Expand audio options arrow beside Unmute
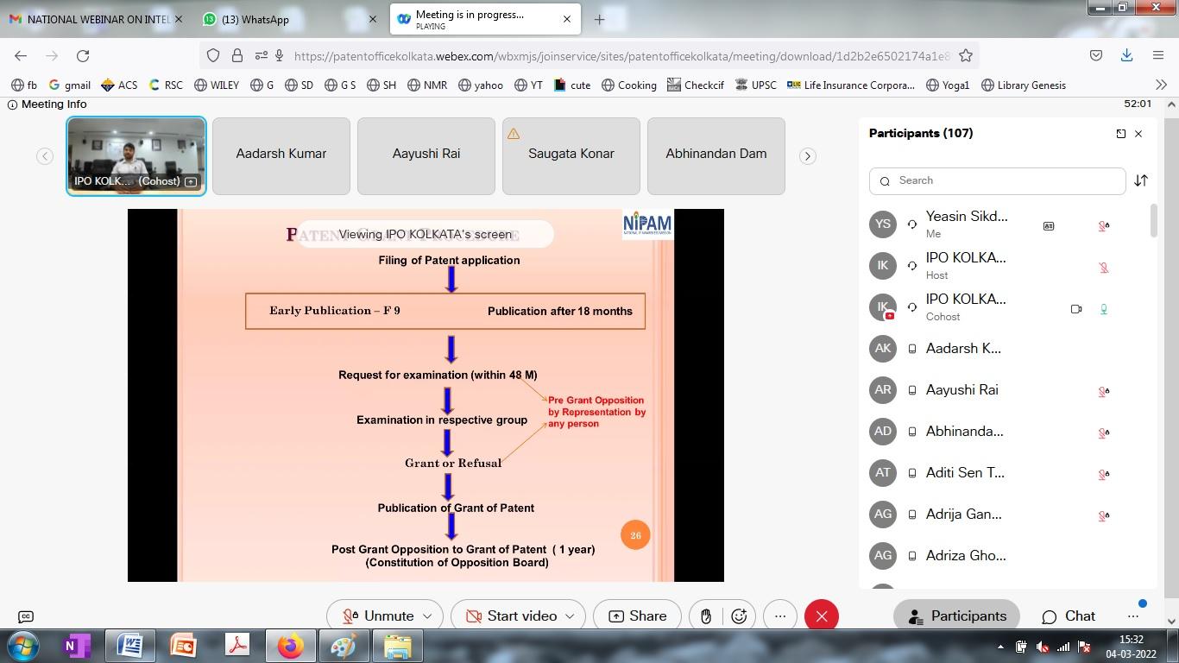The width and height of the screenshot is (1179, 663). [x=427, y=616]
